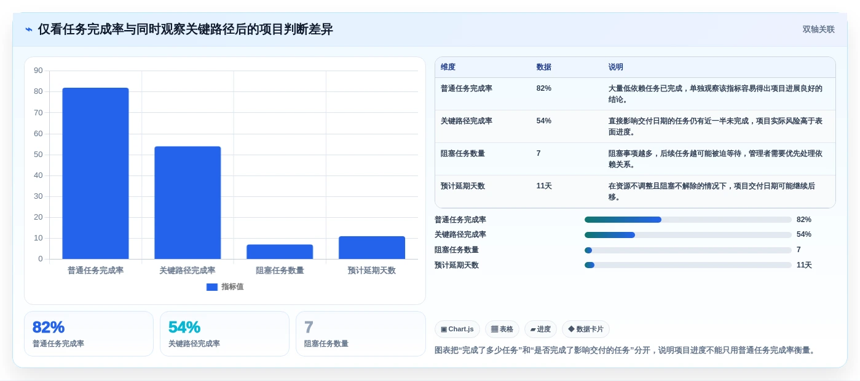Click the 预计延期天数 progress bar

pyautogui.click(x=688, y=265)
